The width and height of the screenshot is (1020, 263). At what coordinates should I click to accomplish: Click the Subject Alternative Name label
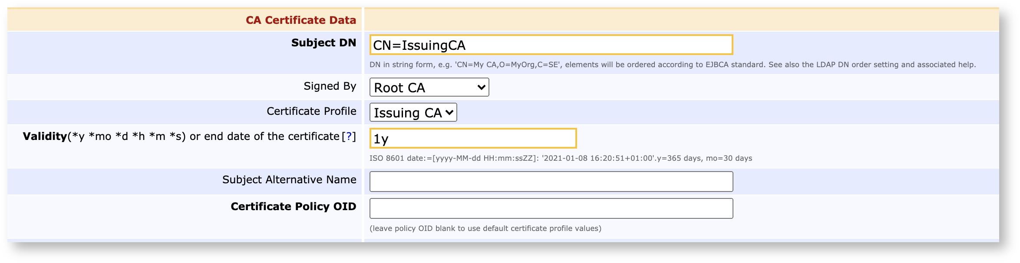pos(289,180)
